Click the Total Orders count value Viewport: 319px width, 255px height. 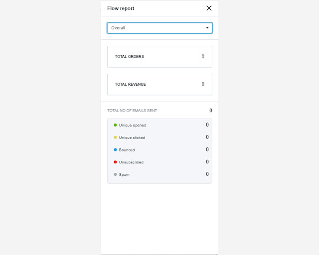point(203,57)
